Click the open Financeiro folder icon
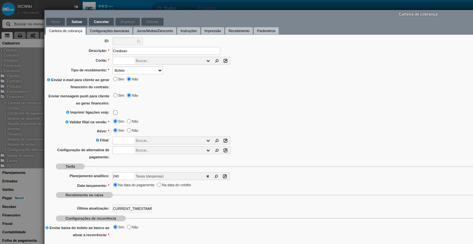473x244 pixels. (3, 97)
